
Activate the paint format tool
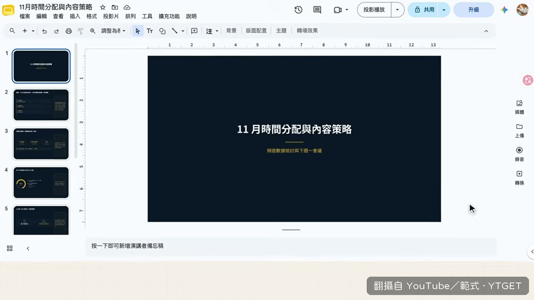click(81, 31)
